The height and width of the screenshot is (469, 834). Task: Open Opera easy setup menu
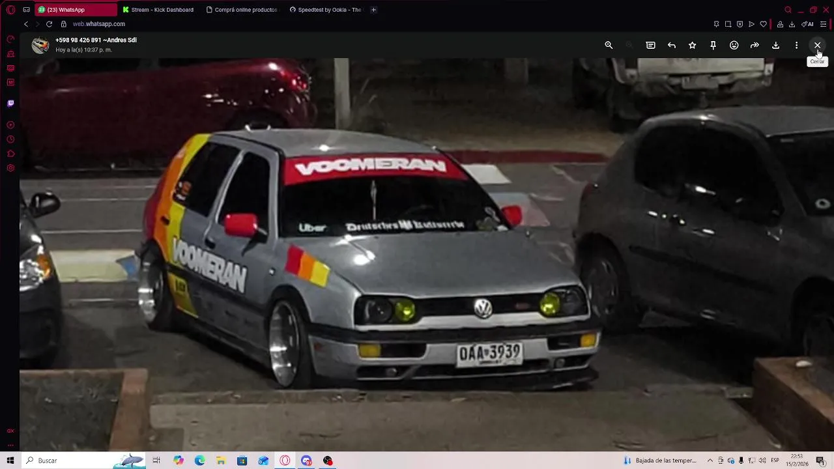pyautogui.click(x=824, y=24)
